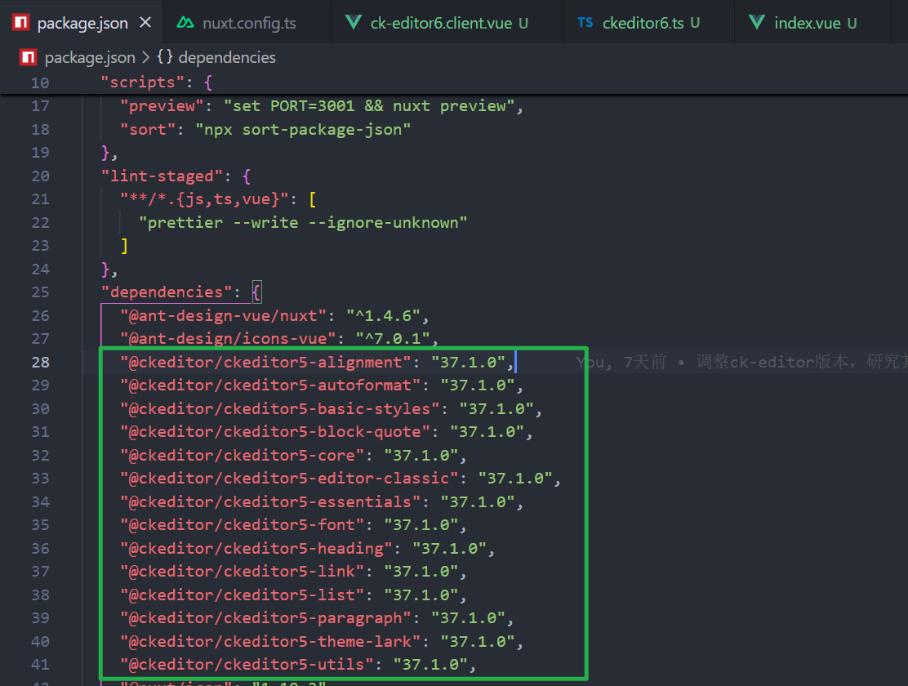Viewport: 908px width, 686px height.
Task: Click "@ckeditor/ckeditor5-list" dependency name
Action: click(x=243, y=595)
